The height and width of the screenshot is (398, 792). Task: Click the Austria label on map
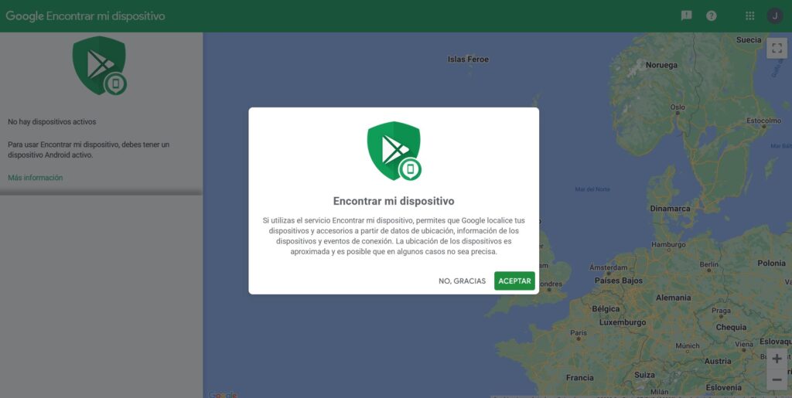[x=718, y=361]
